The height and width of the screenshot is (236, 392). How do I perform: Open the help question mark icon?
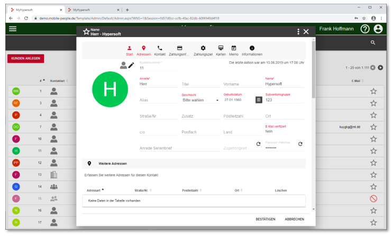pyautogui.click(x=364, y=30)
